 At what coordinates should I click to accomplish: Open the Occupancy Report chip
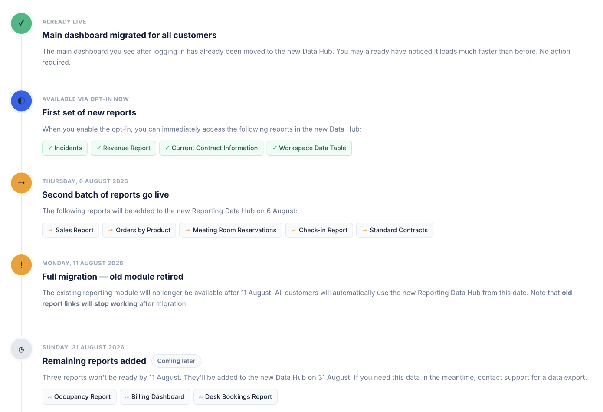(79, 397)
